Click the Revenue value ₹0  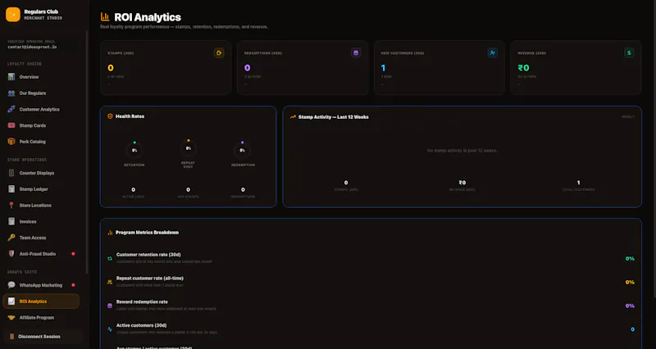click(523, 68)
